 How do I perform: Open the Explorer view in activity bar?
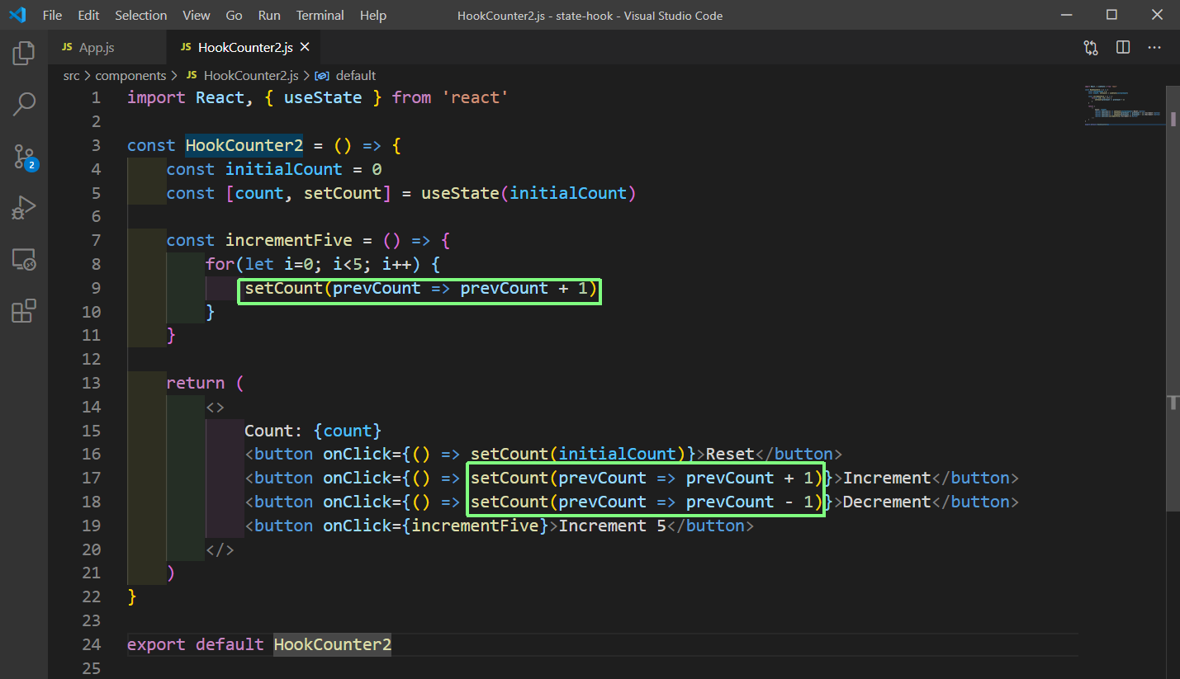pos(24,54)
